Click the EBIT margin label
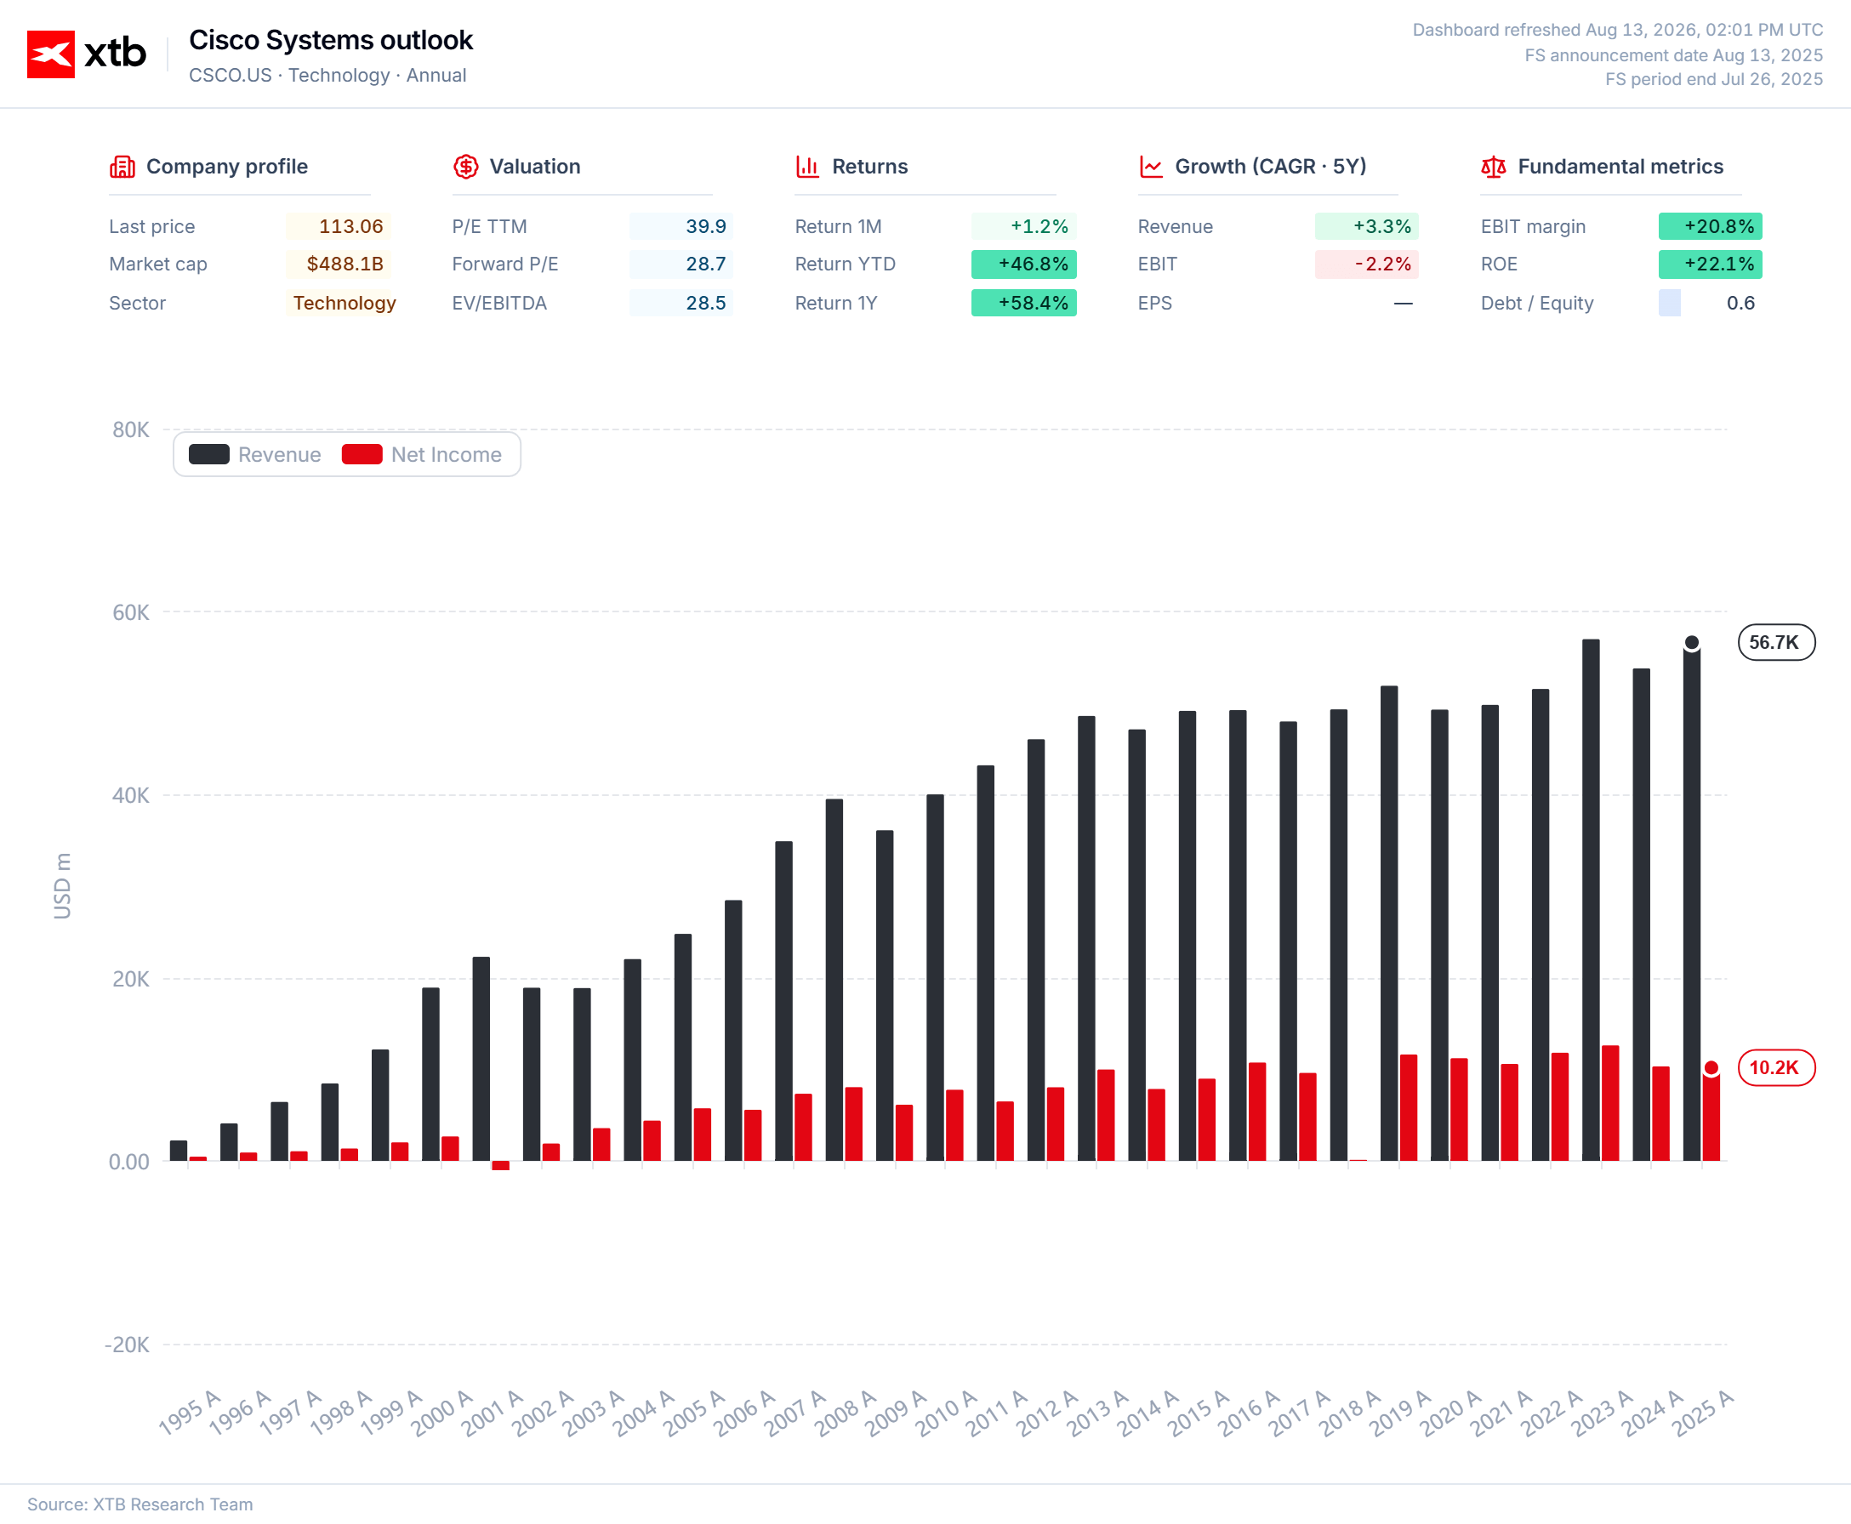The width and height of the screenshot is (1851, 1524). tap(1533, 226)
